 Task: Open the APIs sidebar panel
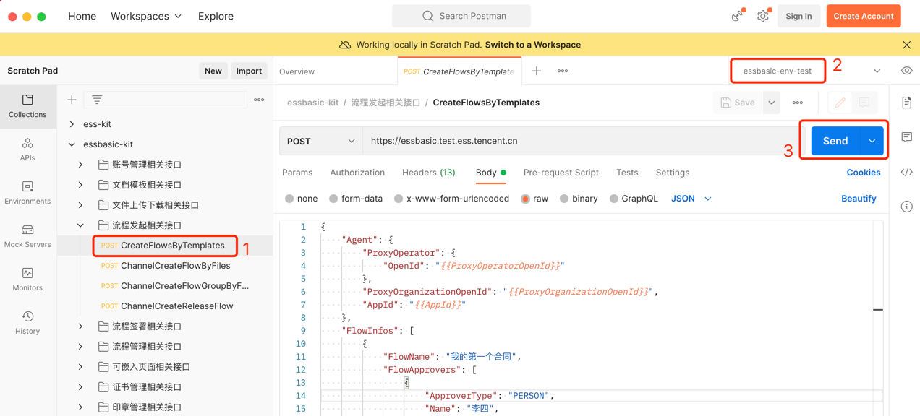(27, 149)
